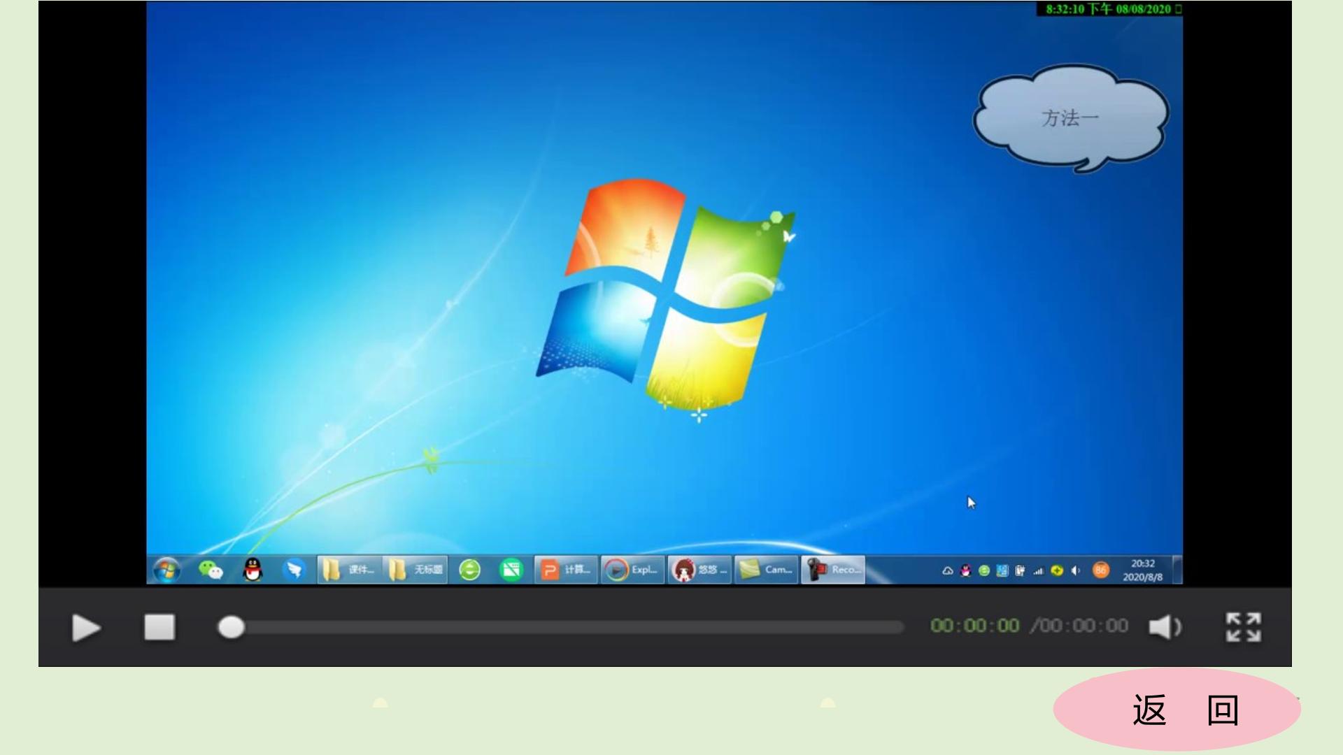The image size is (1343, 755).
Task: Open the QQ penguin taskbar icon
Action: 253,570
